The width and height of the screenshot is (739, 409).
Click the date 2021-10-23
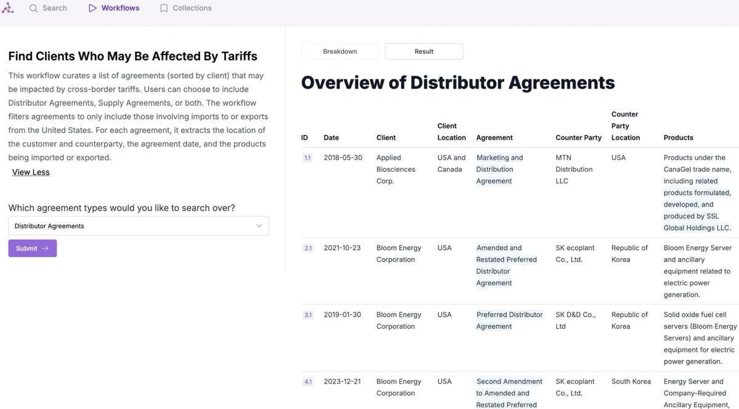tap(343, 248)
